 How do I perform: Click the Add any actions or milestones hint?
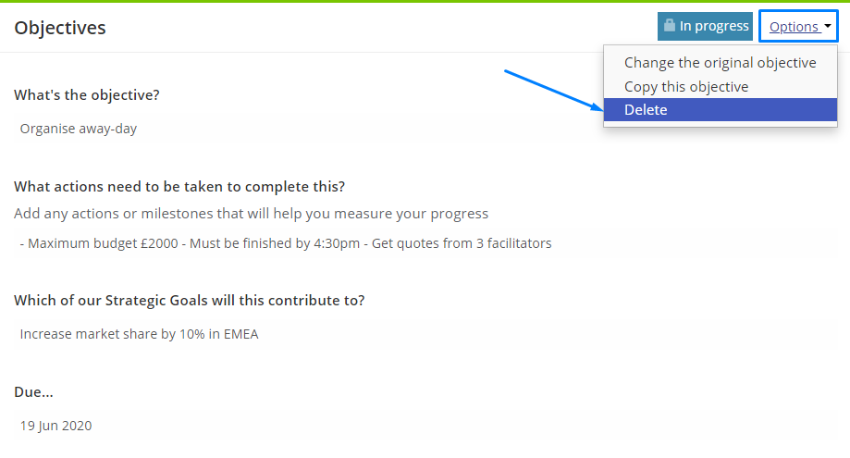click(x=251, y=214)
